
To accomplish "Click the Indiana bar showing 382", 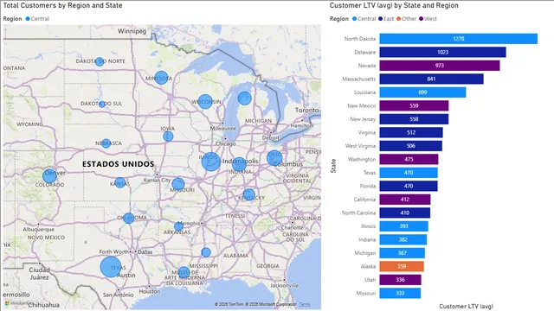I will pyautogui.click(x=403, y=240).
